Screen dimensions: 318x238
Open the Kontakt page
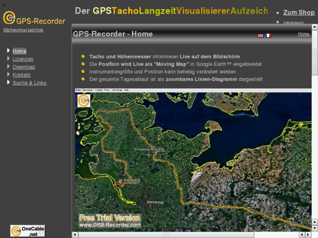point(21,75)
